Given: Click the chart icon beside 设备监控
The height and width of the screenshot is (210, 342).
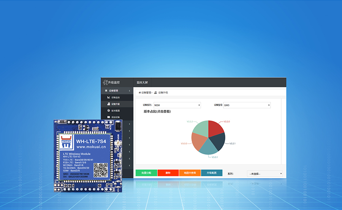Looking at the screenshot, I should tap(108, 97).
